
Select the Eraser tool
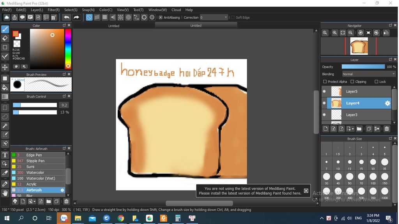(x=5, y=38)
